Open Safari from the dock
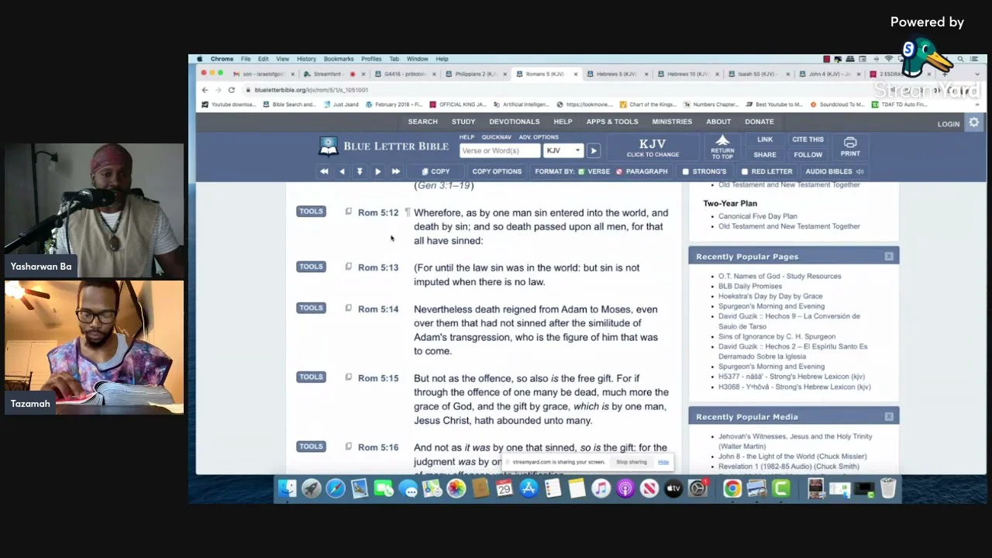 pos(336,488)
